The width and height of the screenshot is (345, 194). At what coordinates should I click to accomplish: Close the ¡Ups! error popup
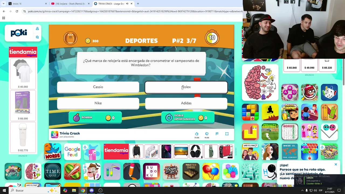pyautogui.click(x=336, y=164)
